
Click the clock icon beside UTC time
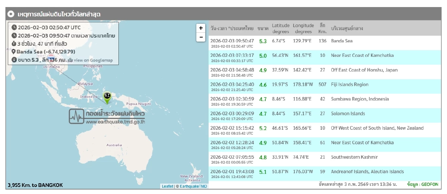14,28
